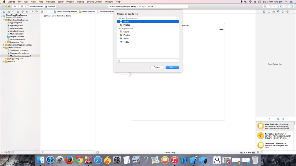
Task: Show the Size inspector
Action: [x=283, y=12]
